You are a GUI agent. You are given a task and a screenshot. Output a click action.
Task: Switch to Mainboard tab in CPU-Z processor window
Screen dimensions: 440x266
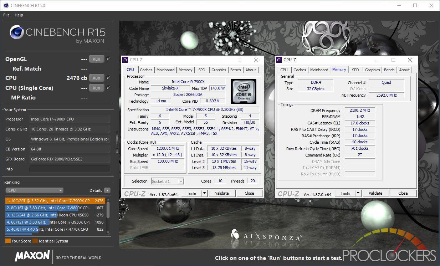165,70
